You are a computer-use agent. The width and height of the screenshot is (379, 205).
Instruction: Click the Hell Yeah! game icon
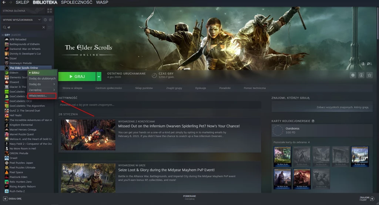pos(7,115)
